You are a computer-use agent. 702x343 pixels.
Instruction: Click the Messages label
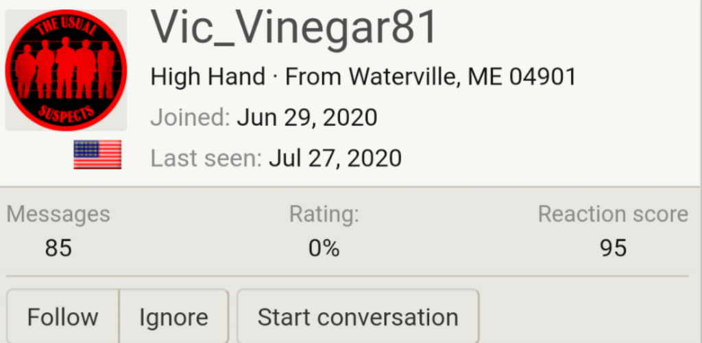(58, 214)
